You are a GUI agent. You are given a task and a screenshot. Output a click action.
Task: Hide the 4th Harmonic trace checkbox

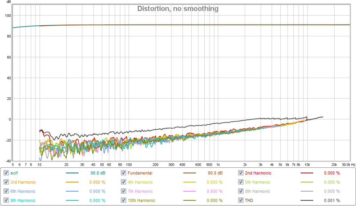click(123, 182)
